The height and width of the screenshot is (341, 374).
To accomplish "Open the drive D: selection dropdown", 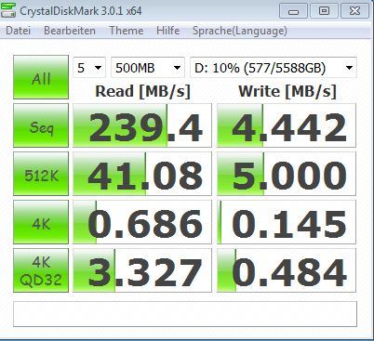I will (x=274, y=68).
